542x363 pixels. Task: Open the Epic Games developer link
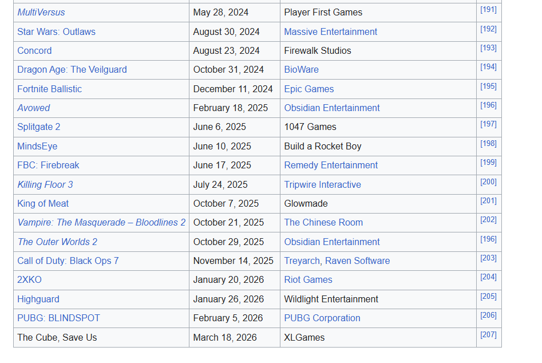(309, 89)
